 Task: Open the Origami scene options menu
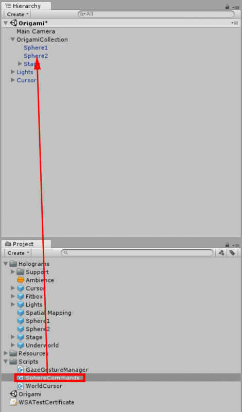coord(235,23)
